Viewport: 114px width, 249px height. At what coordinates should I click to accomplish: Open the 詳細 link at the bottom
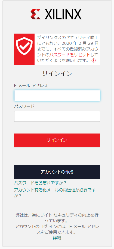[x=57, y=238]
